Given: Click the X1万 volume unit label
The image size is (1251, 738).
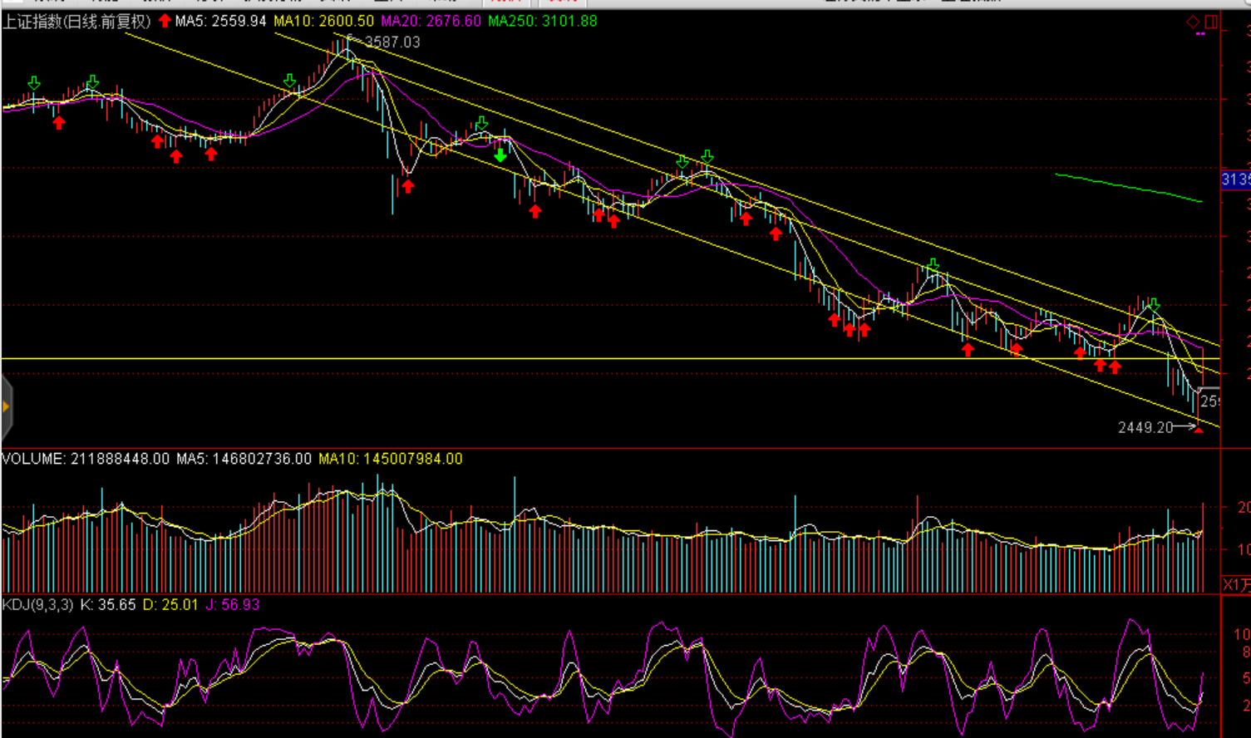Looking at the screenshot, I should click(x=1236, y=585).
